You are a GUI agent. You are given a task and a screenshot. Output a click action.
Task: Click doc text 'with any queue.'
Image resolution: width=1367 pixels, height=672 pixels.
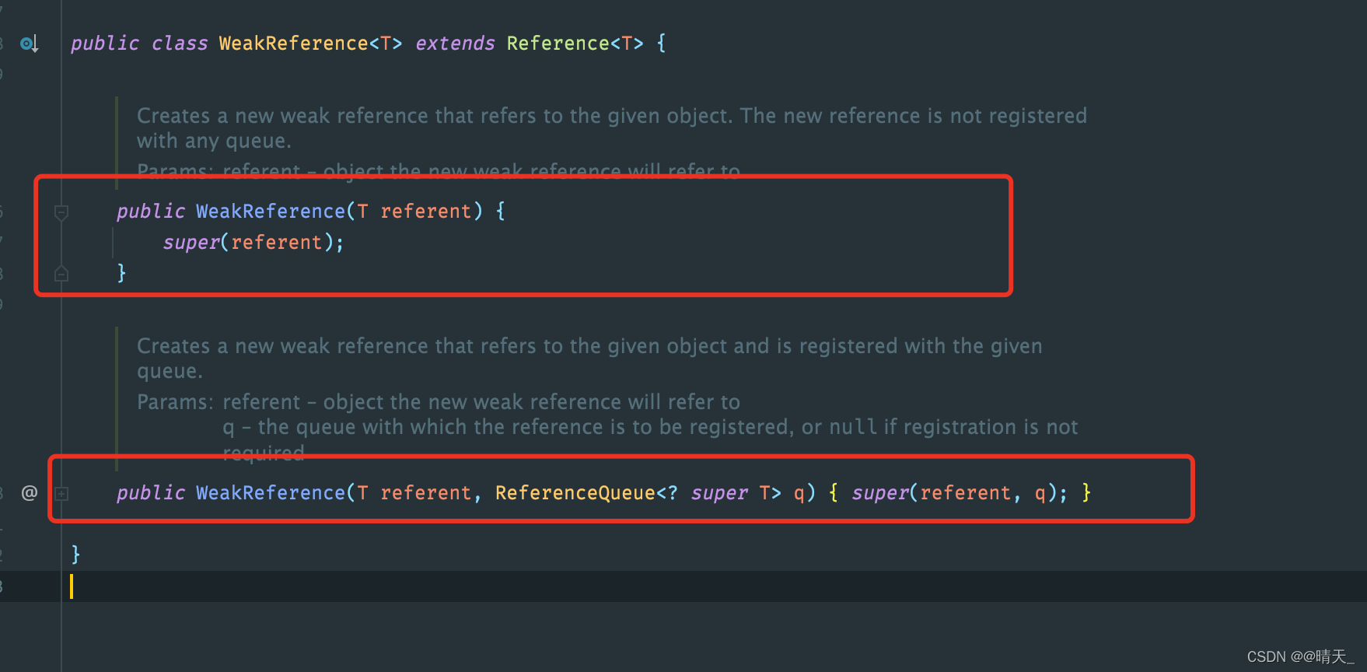[214, 141]
